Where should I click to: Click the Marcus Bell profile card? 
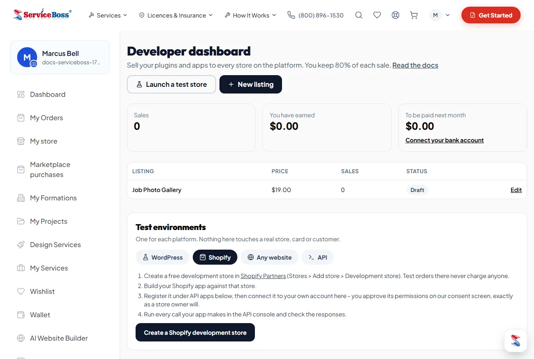(x=60, y=57)
